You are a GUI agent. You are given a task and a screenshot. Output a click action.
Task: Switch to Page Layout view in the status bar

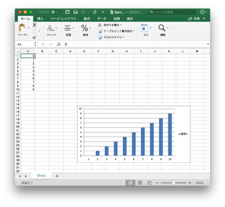point(140,183)
